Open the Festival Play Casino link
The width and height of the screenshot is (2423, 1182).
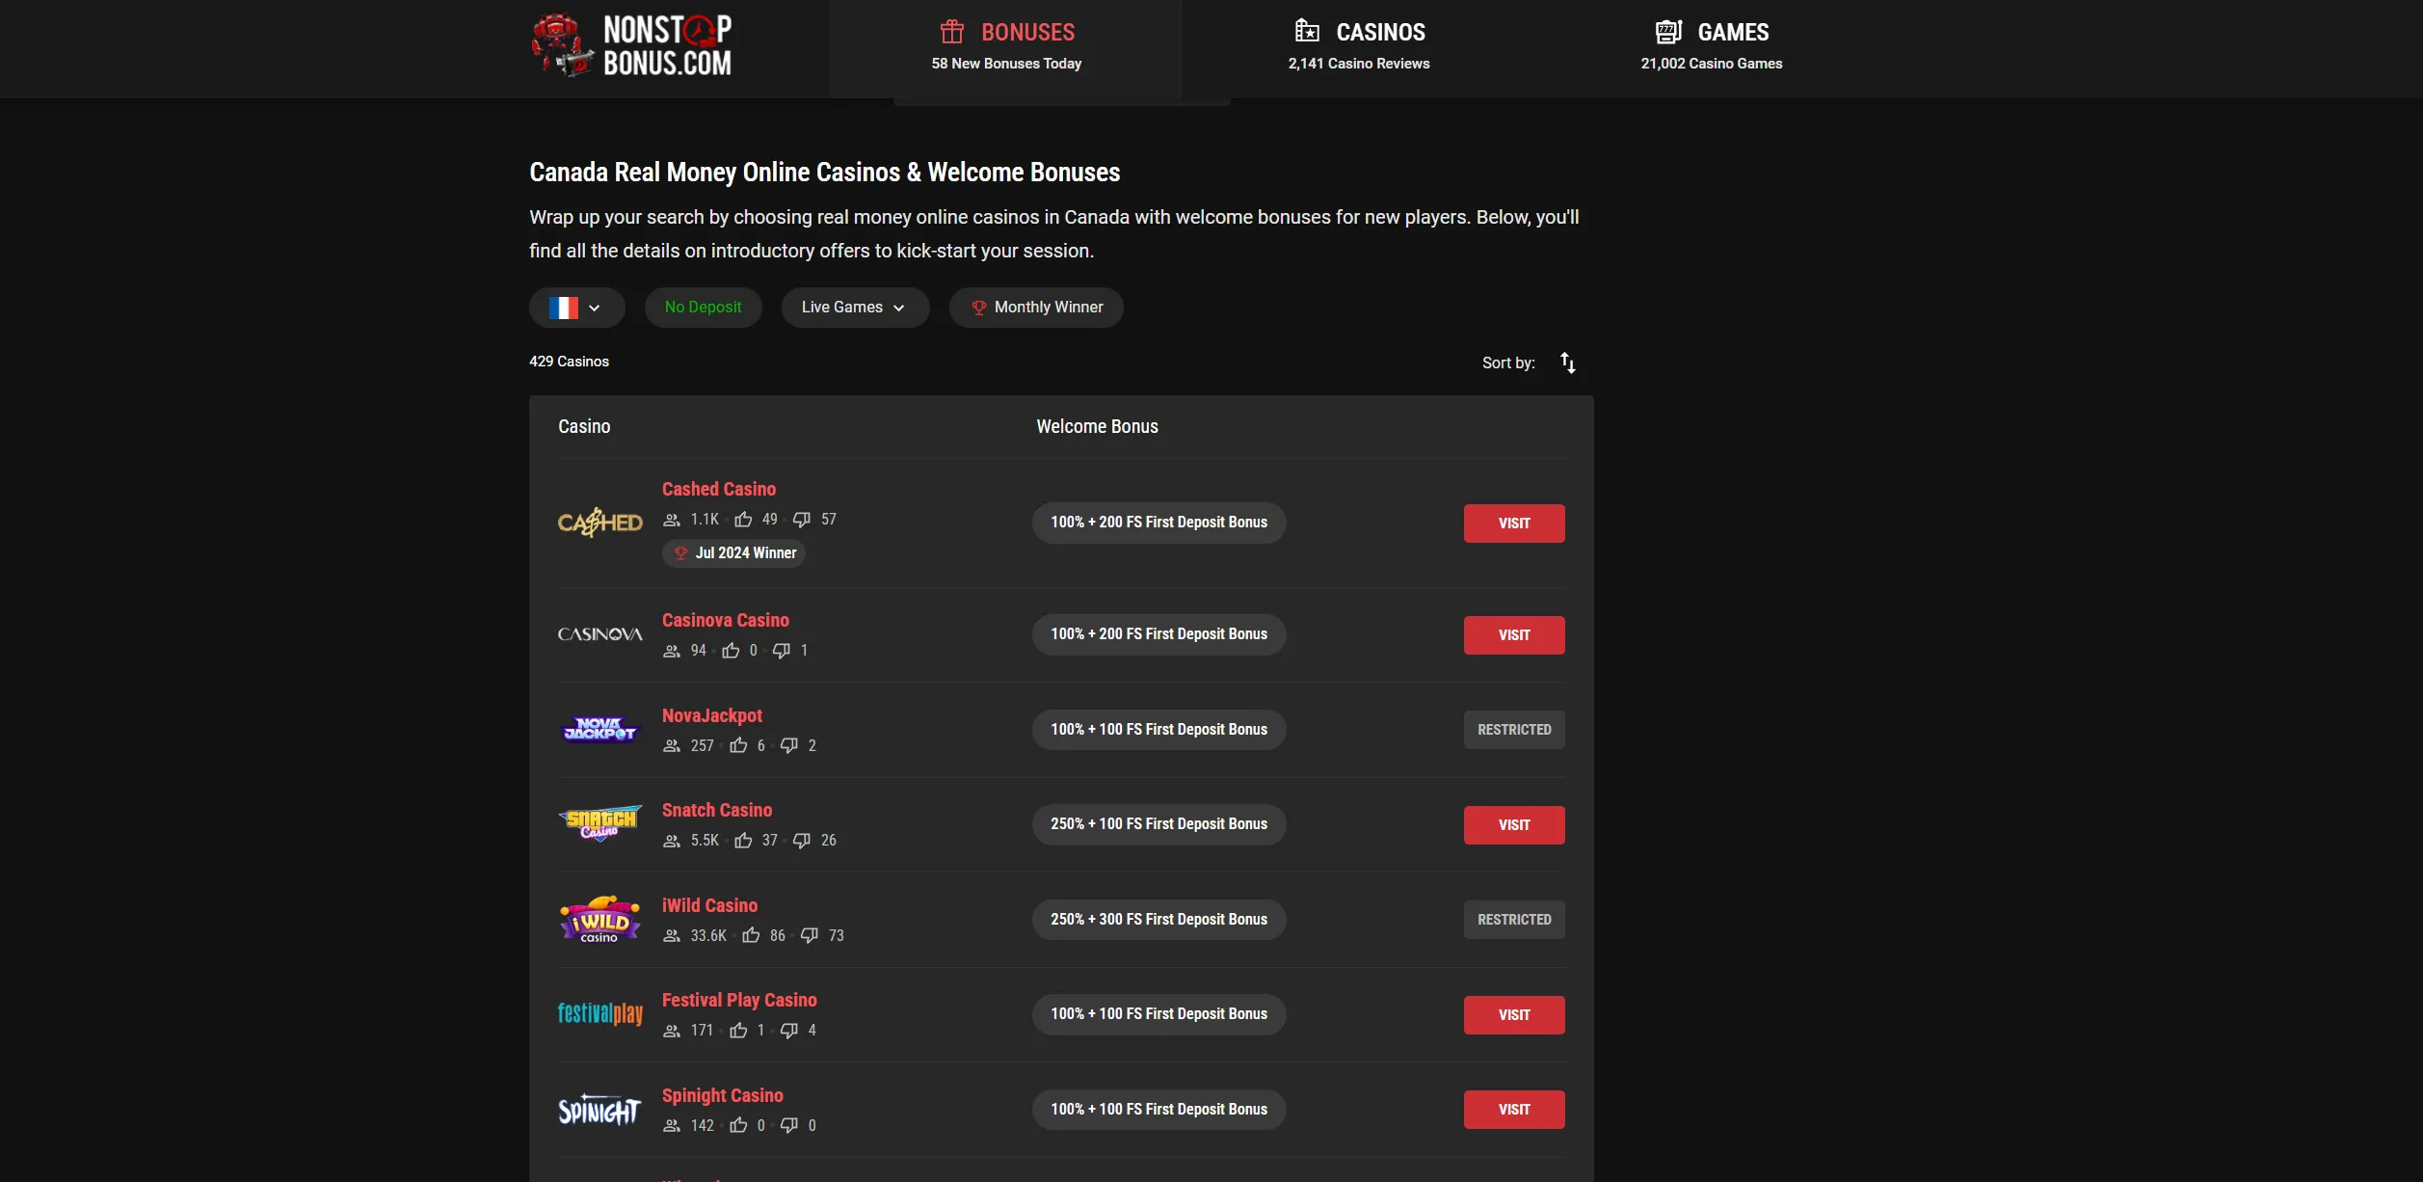[x=739, y=1000]
